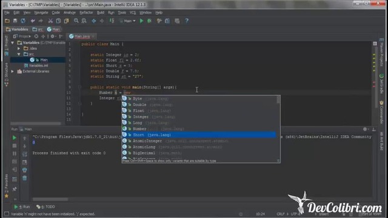The image size is (388, 218).
Task: Choose Byte from the completion popup
Action: [x=199, y=99]
